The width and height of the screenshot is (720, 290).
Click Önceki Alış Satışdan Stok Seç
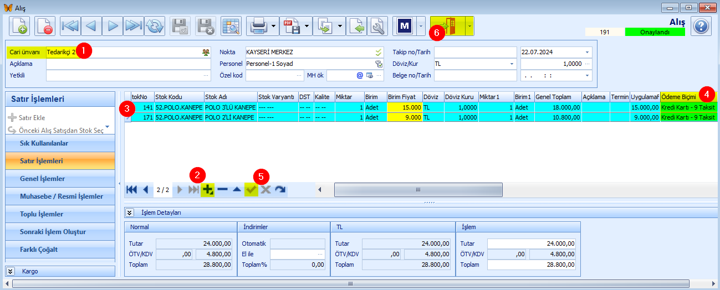click(55, 130)
